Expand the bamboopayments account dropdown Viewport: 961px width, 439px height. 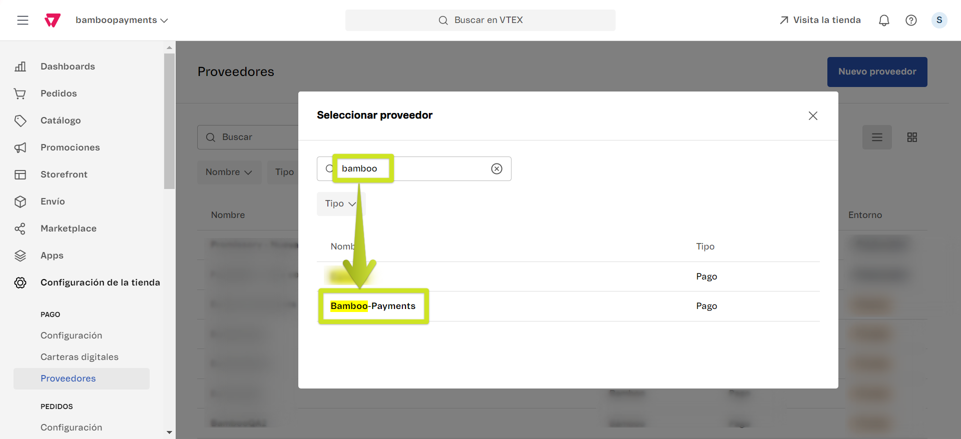pyautogui.click(x=122, y=20)
